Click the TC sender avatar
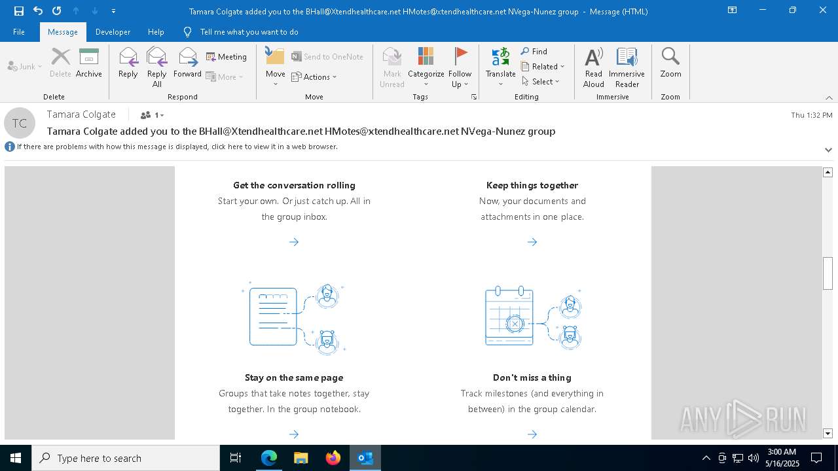The height and width of the screenshot is (471, 838). point(20,123)
